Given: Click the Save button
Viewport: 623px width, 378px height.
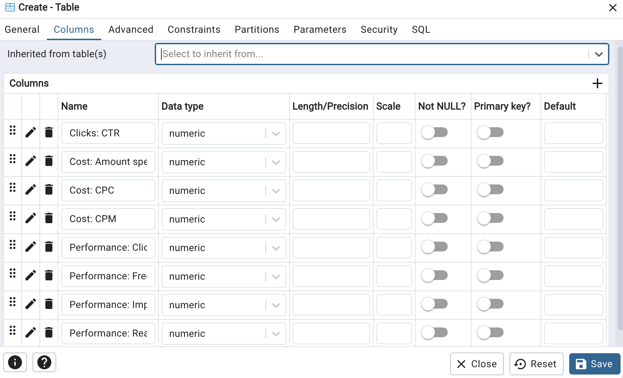Looking at the screenshot, I should click(594, 364).
